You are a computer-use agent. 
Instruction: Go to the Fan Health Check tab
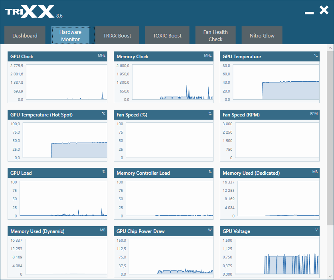pos(215,35)
